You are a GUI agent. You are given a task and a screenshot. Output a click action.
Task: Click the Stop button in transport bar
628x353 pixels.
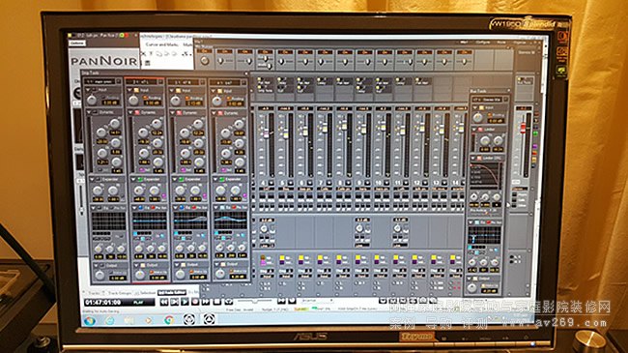(x=216, y=301)
